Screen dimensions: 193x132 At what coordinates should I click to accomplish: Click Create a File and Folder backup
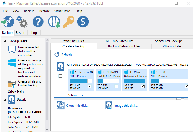pos(30,83)
